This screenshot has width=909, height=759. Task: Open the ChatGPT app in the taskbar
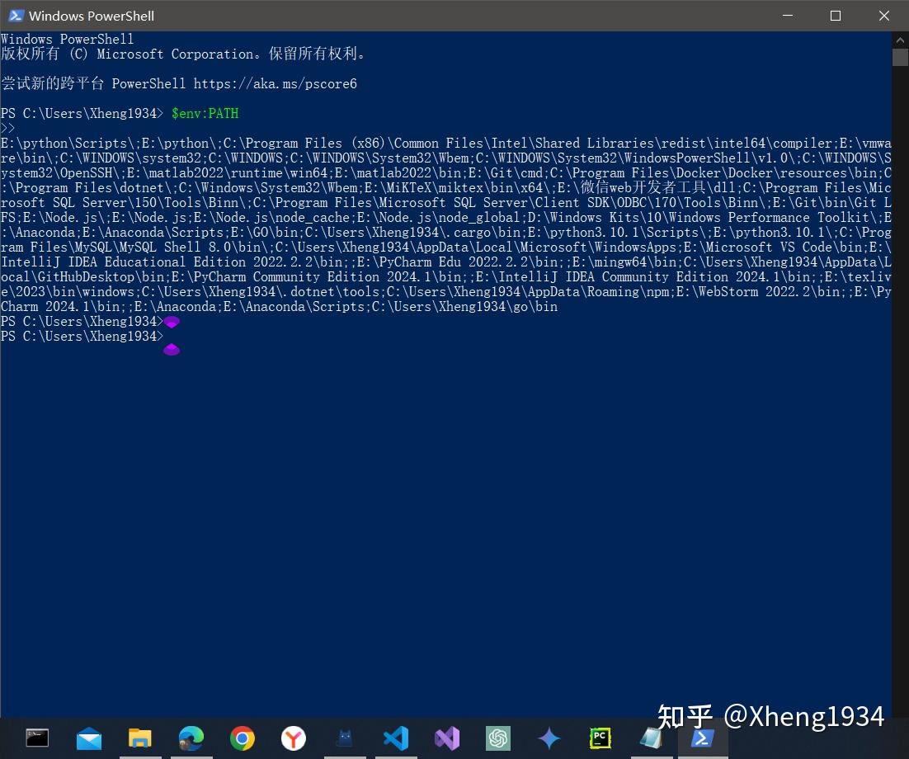pyautogui.click(x=497, y=738)
